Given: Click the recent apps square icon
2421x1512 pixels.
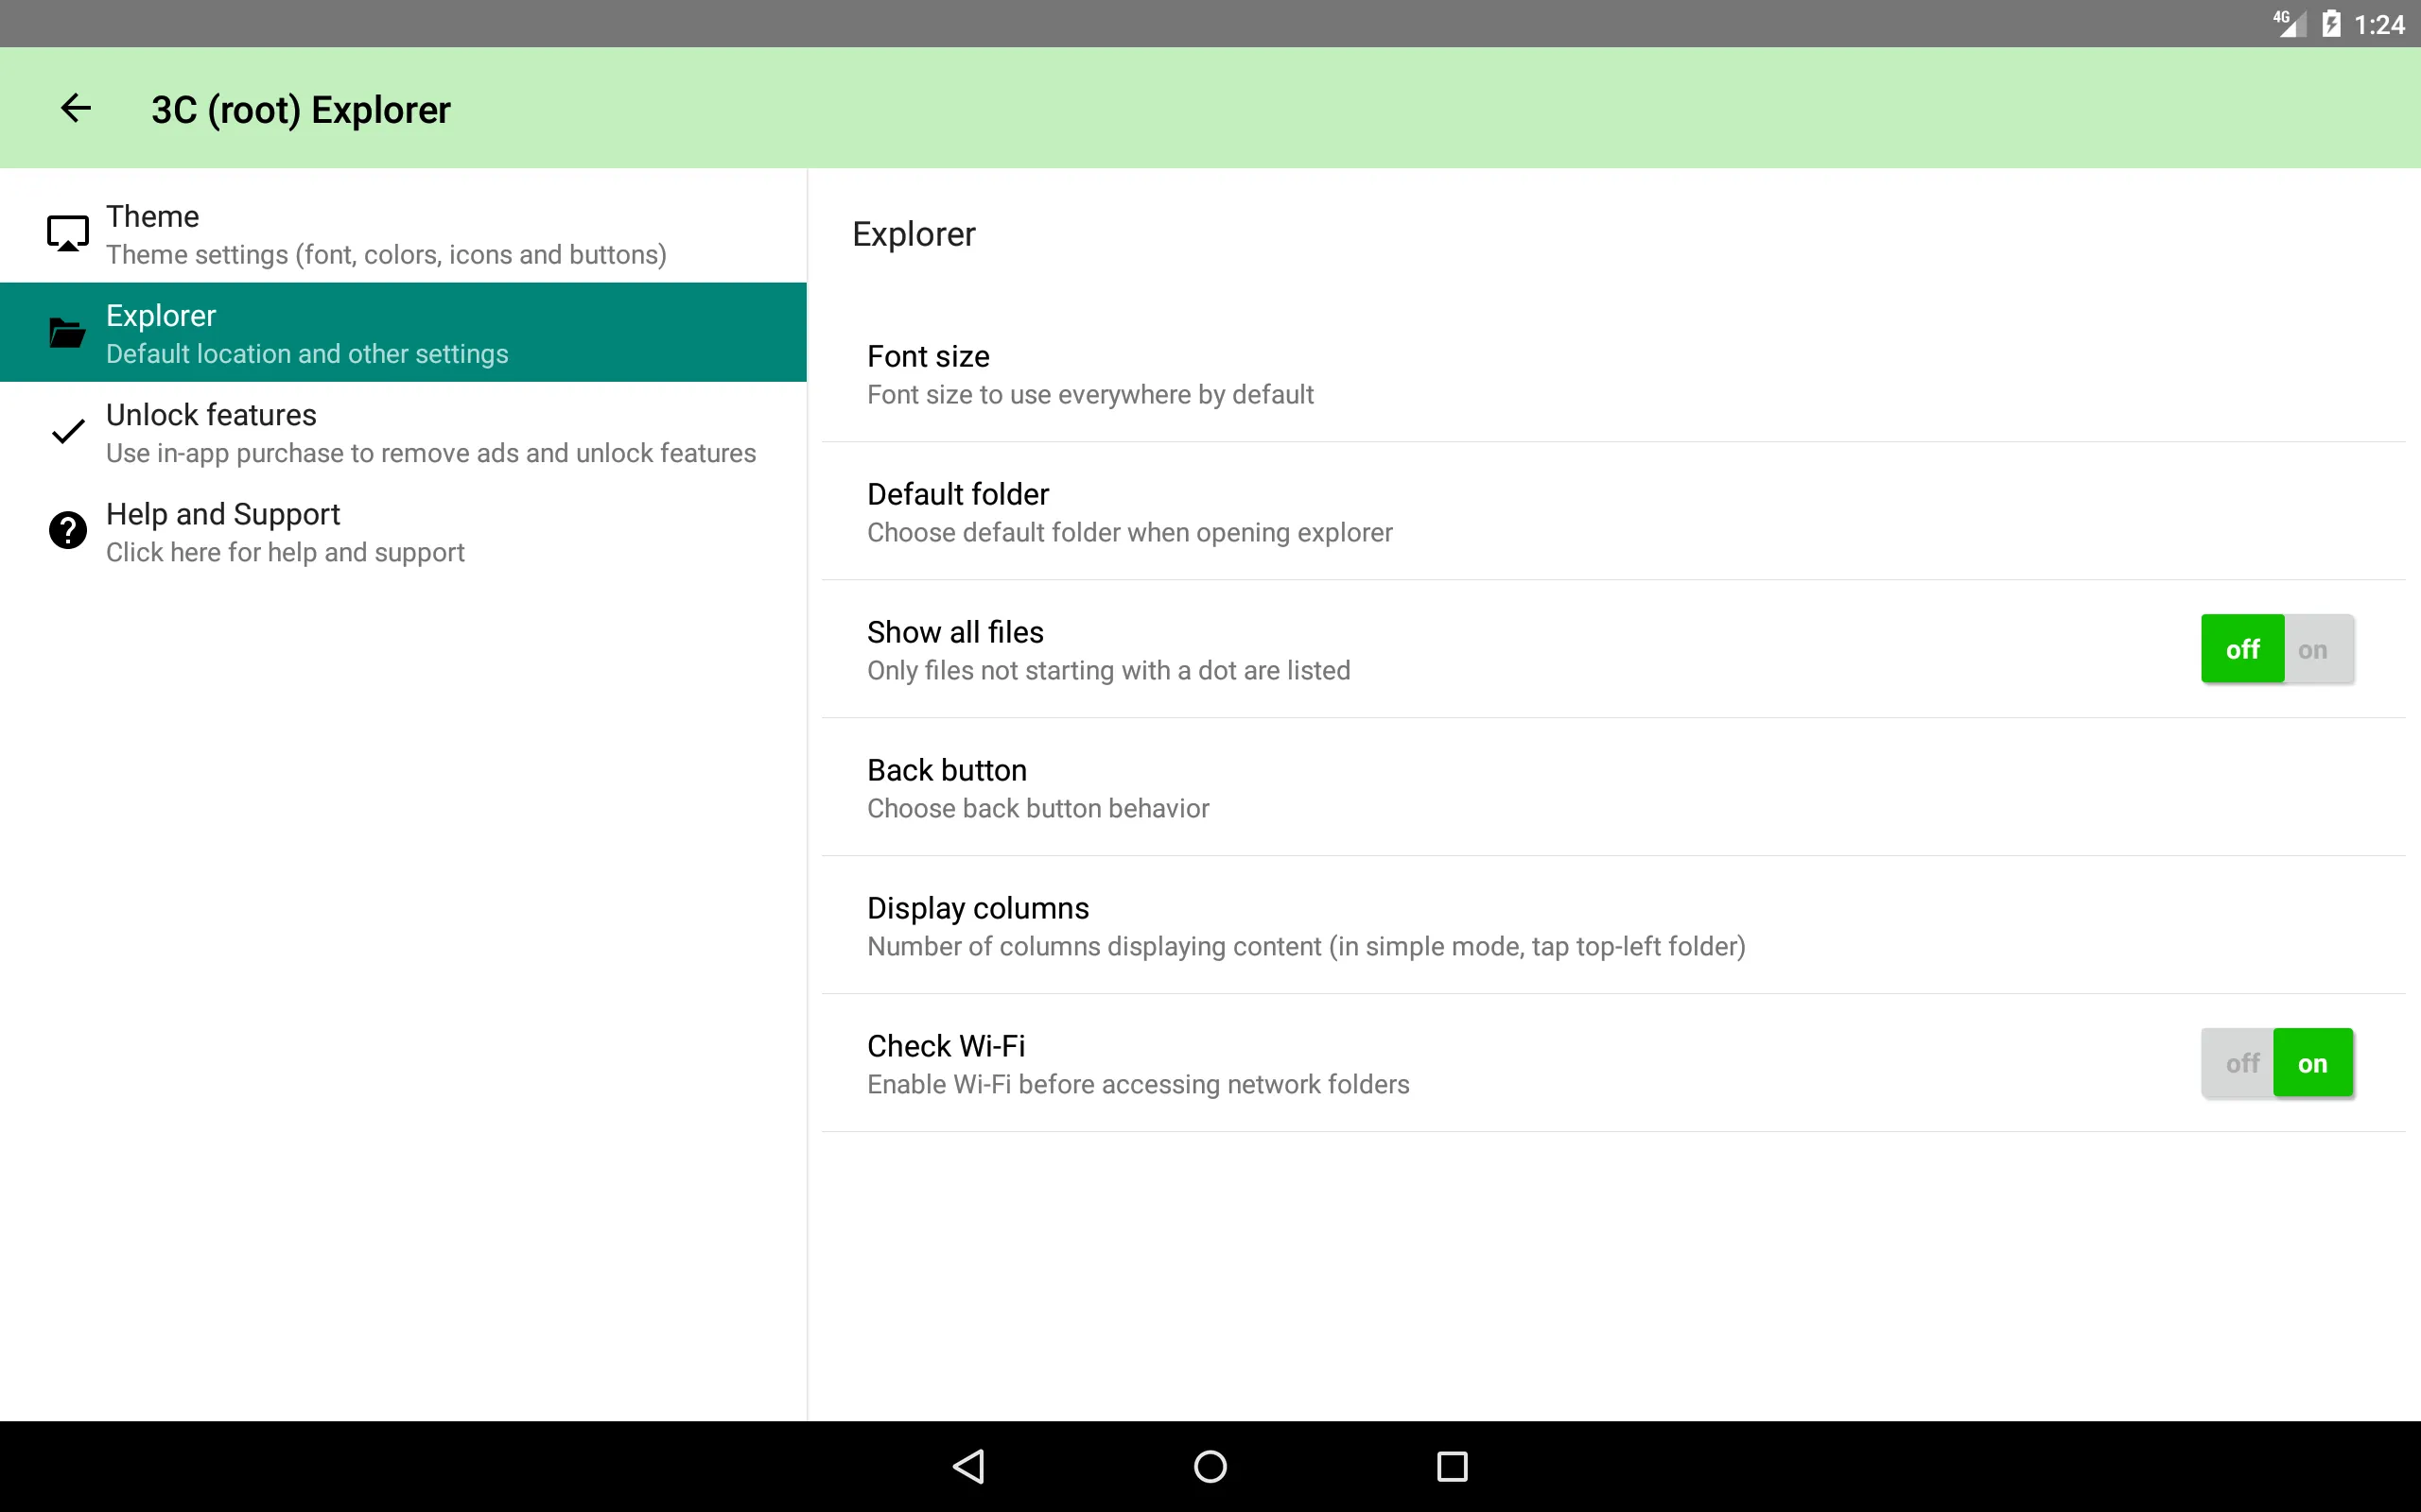Looking at the screenshot, I should tap(1452, 1463).
